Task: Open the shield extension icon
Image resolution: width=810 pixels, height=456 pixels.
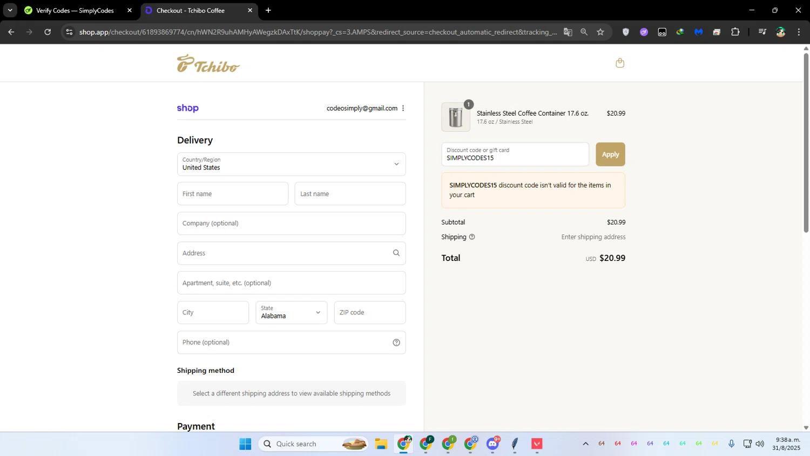Action: pos(626,32)
